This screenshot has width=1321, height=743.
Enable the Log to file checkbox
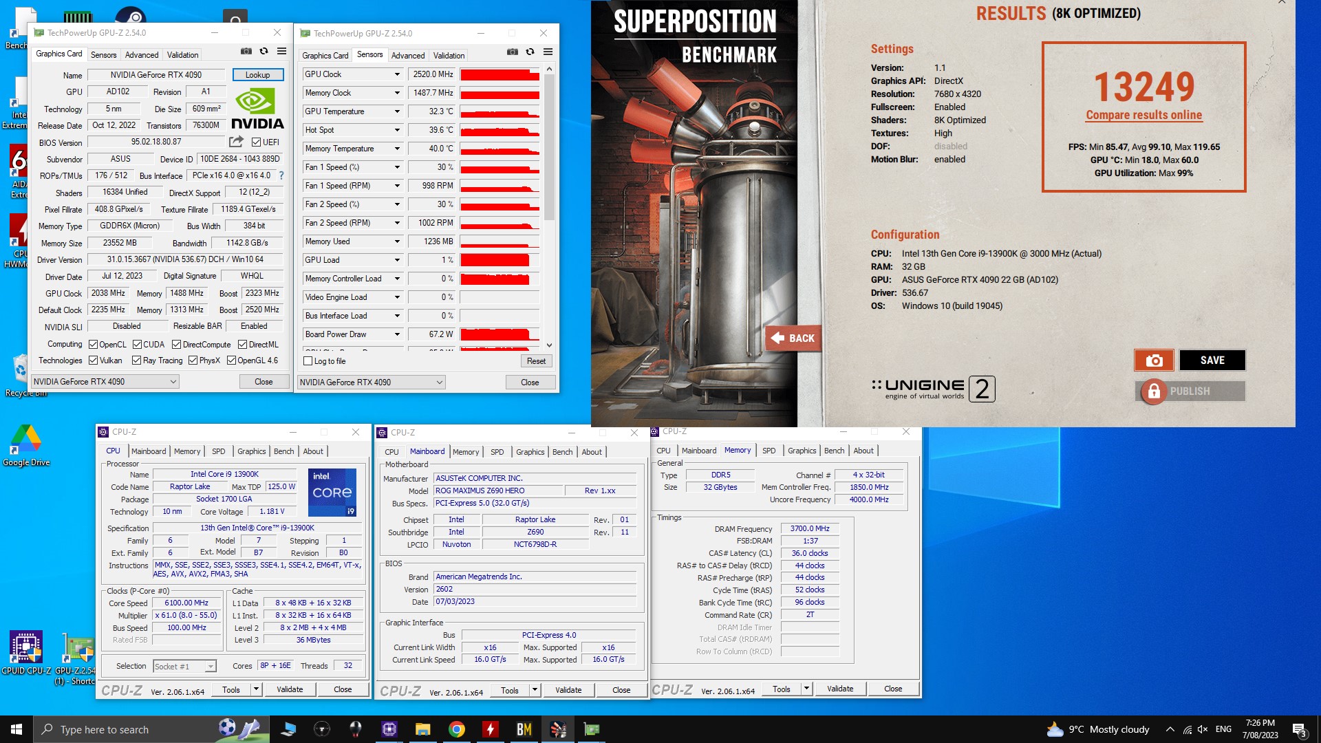308,361
